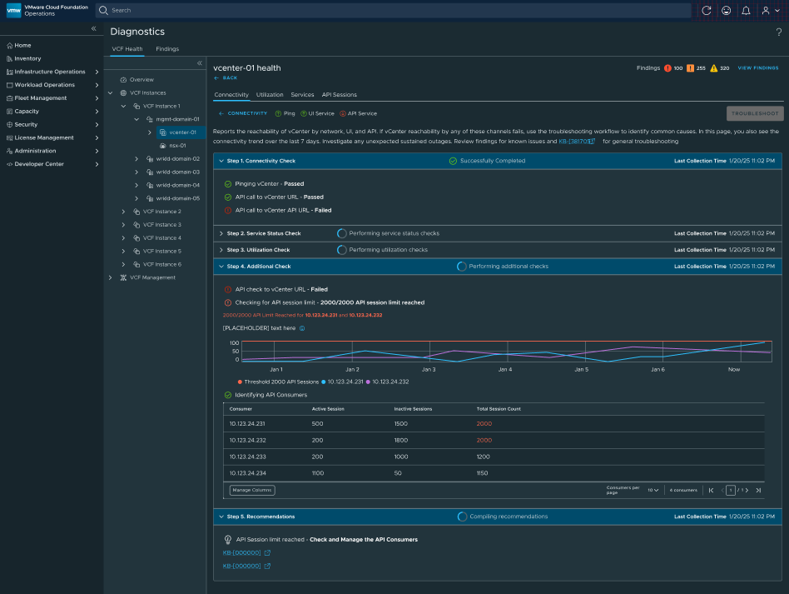The width and height of the screenshot is (789, 594).
Task: Collapse the VCF tree panel
Action: coord(199,62)
